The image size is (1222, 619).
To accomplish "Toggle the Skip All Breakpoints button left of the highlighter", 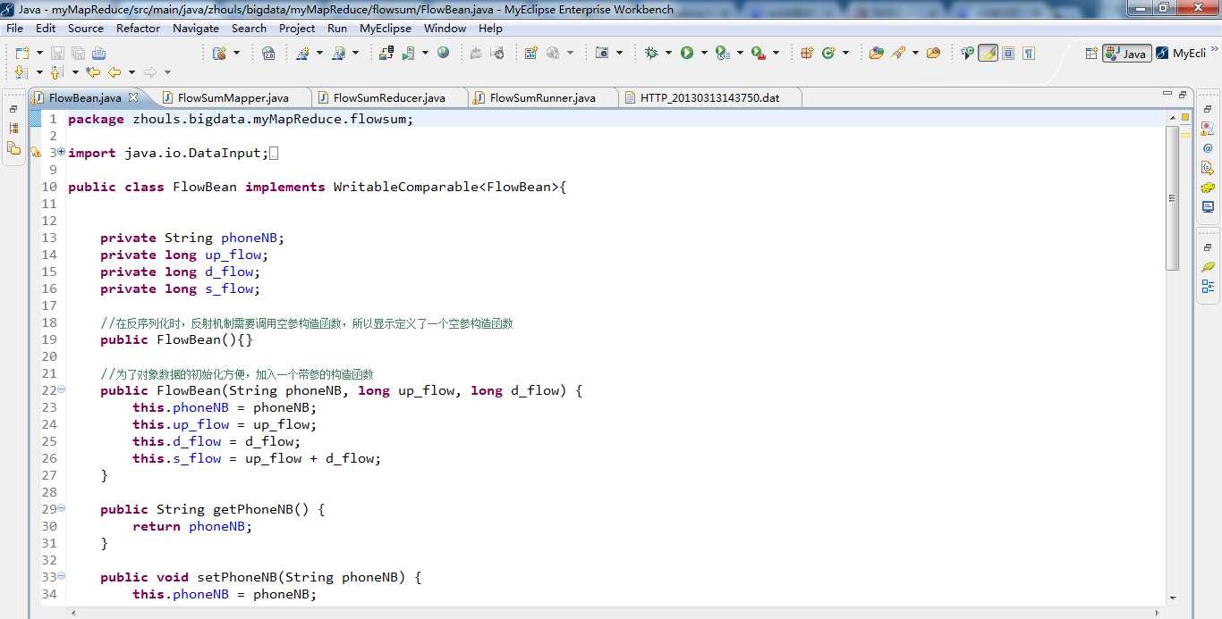I will click(967, 53).
